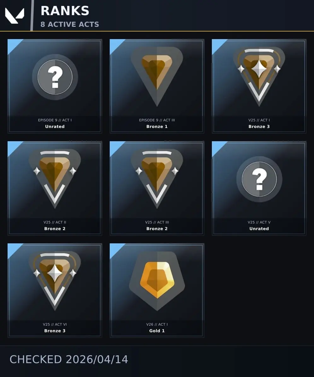Click the Unrated text under Episode 9 Act I

[55, 126]
